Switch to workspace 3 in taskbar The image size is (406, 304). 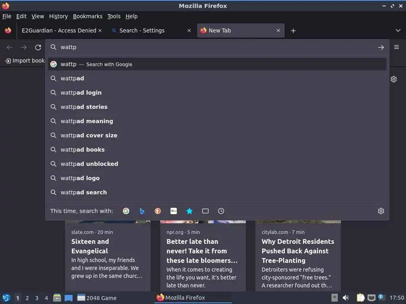(x=37, y=298)
